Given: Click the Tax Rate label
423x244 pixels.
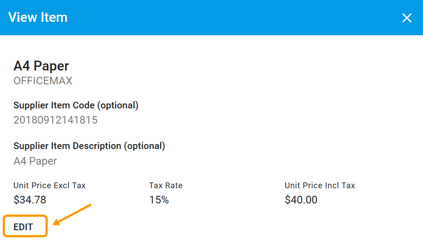Looking at the screenshot, I should click(166, 186).
